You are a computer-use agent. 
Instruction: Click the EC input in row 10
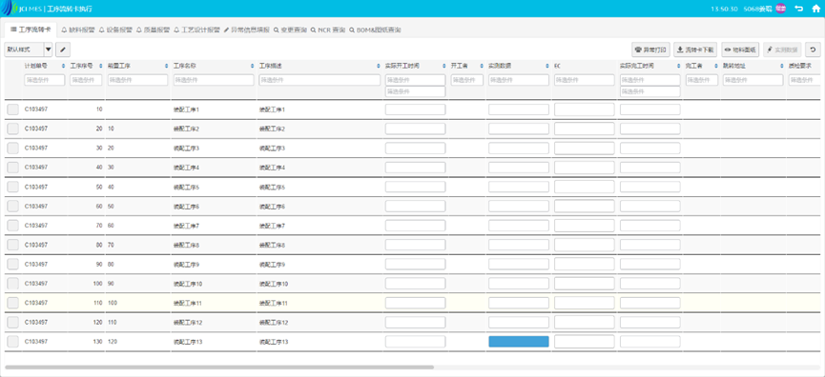point(584,109)
